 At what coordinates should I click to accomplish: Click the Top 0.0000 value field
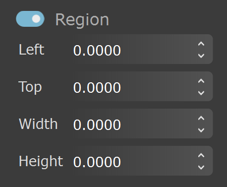142,86
